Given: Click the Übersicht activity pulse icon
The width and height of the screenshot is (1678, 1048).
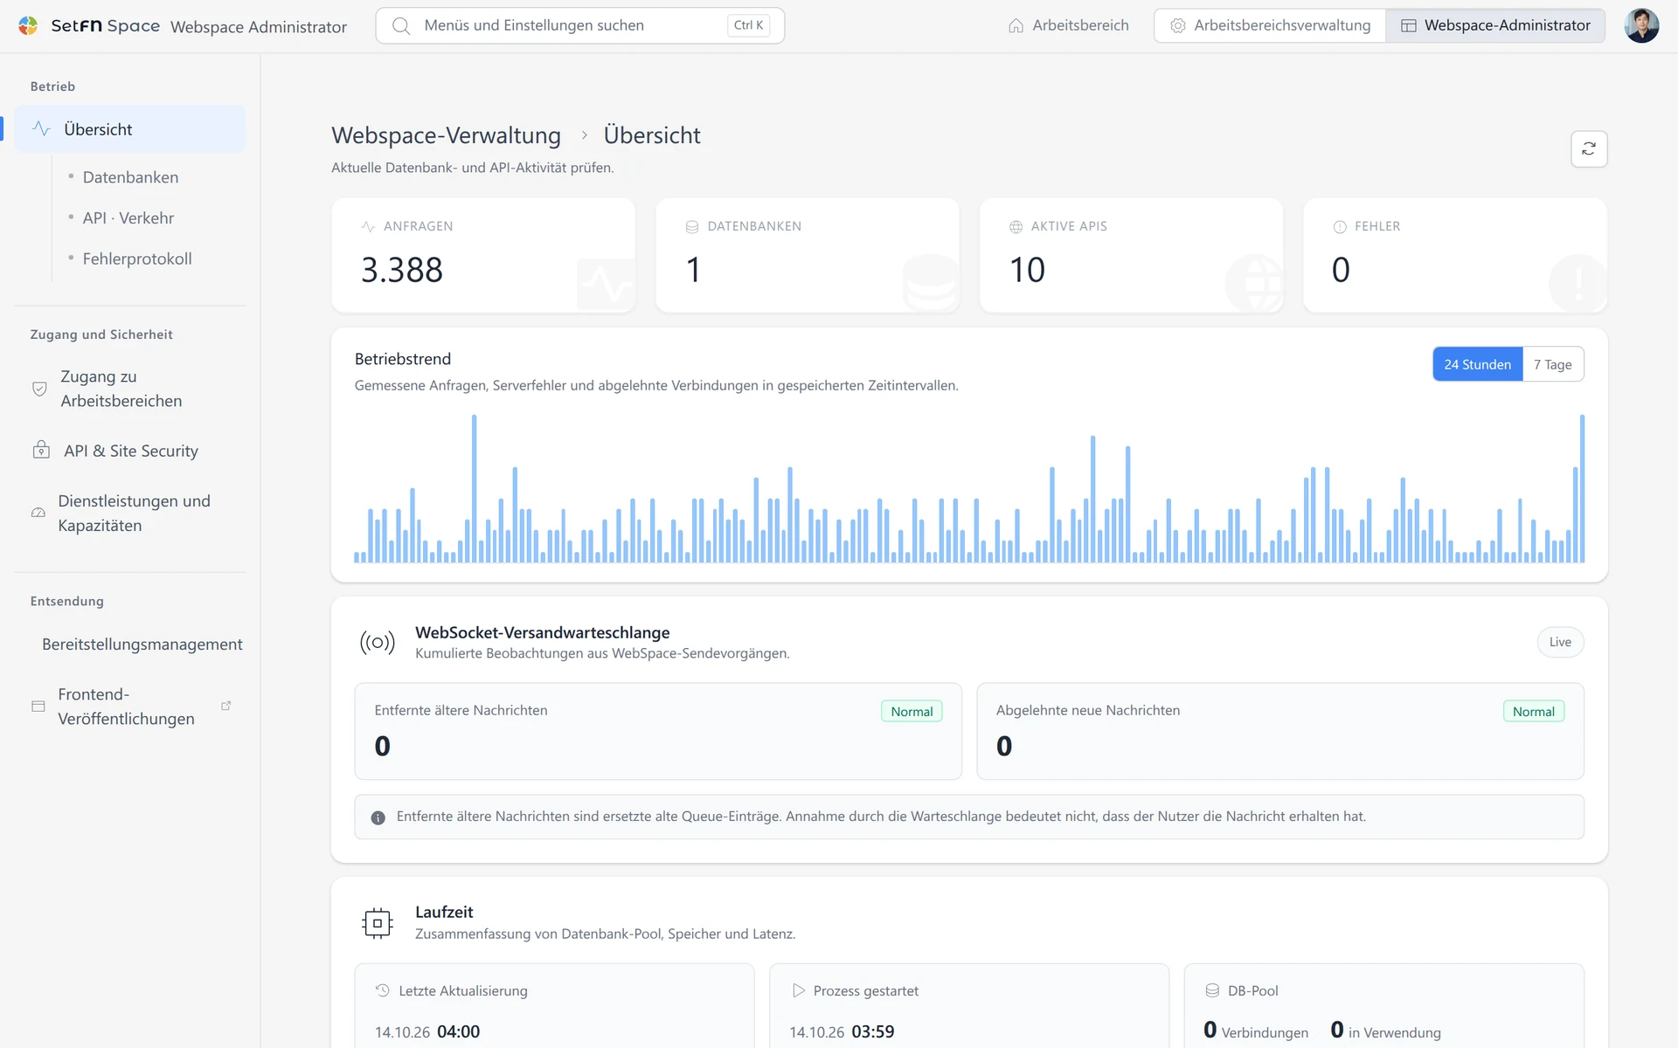Looking at the screenshot, I should (41, 129).
